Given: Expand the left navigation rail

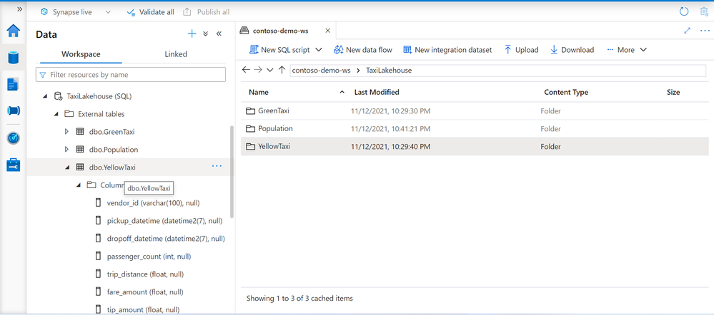Looking at the screenshot, I should [x=19, y=9].
